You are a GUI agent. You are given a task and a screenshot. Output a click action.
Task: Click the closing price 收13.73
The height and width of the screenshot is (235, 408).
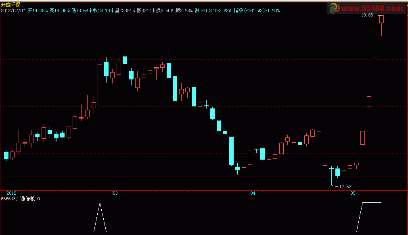click(x=102, y=10)
